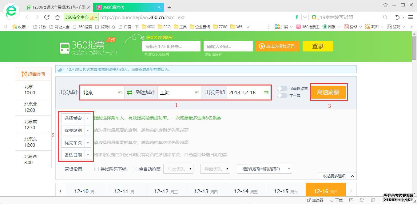Screen dimensions: 417x204
Task: Open the 360抢票王 extension
Action: click(308, 27)
